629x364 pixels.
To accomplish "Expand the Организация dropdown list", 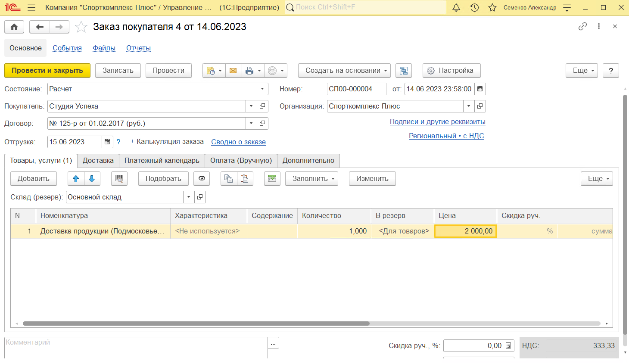I will click(x=469, y=106).
